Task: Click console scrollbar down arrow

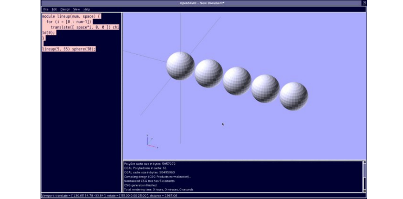Action: pos(364,191)
